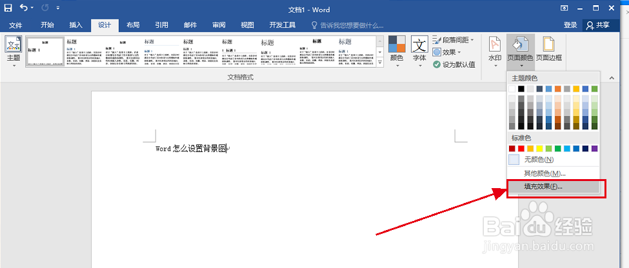Screen dimensions: 629x268
Task: Choose the yellow standard color swatch
Action: coord(539,149)
